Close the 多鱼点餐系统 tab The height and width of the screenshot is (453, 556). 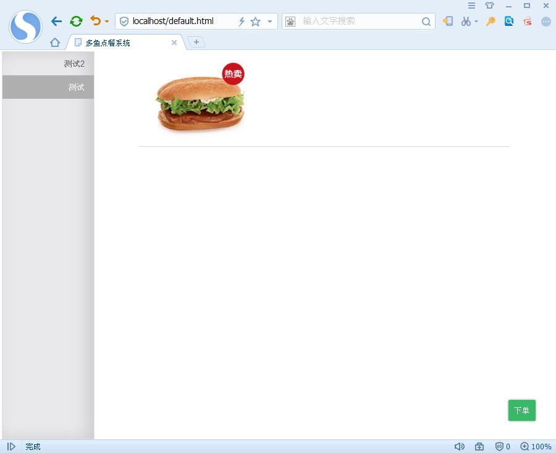(174, 43)
